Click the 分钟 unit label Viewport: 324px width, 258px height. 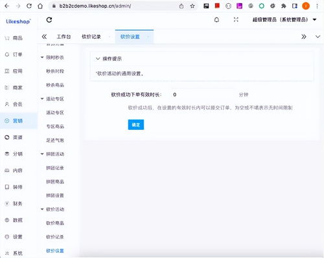244,94
